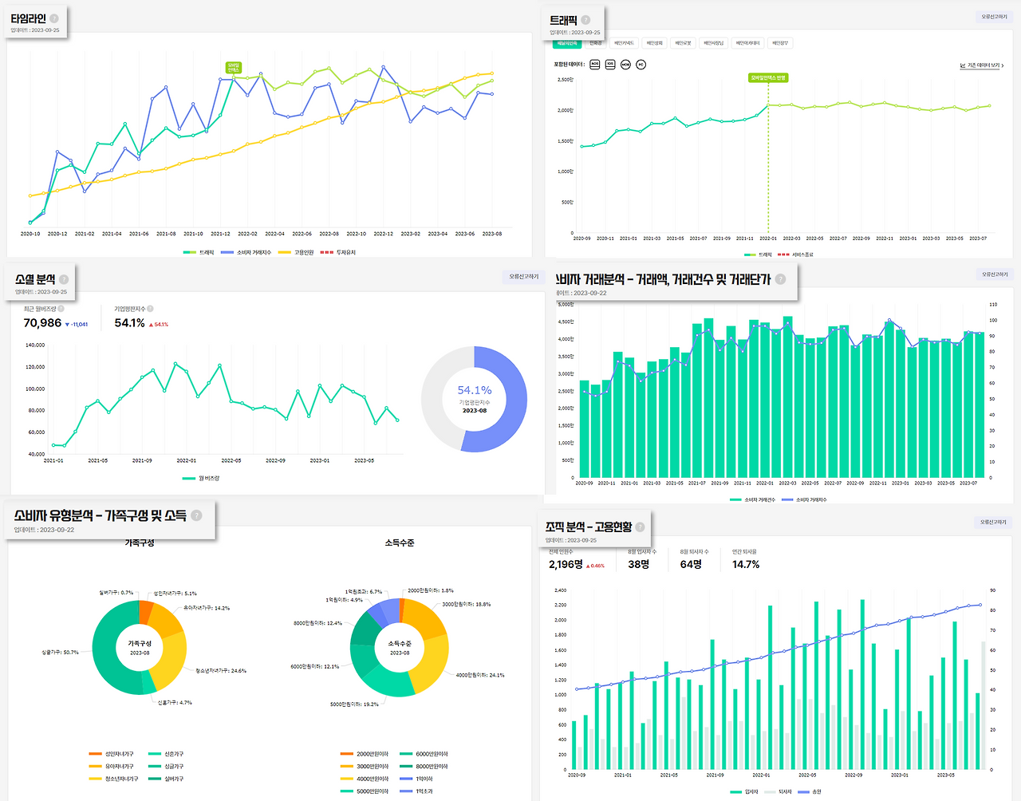Image resolution: width=1021 pixels, height=801 pixels.
Task: Select the 배민키체드 traffic tab
Action: click(x=625, y=43)
